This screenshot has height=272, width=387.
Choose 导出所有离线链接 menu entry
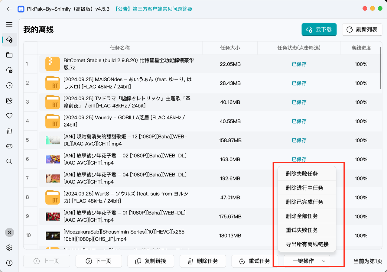coord(307,244)
